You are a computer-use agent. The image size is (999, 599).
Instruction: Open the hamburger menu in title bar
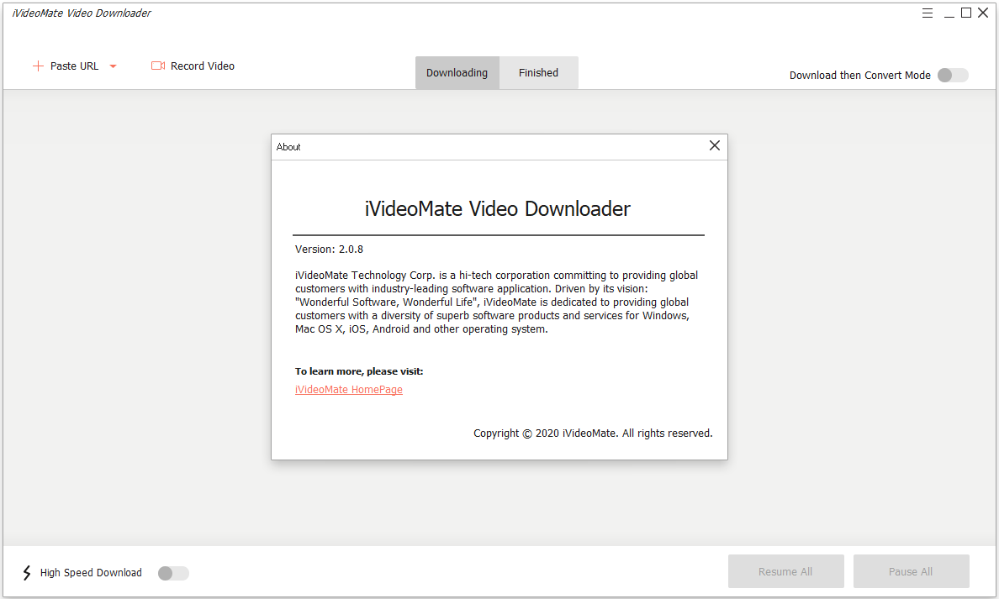click(928, 13)
